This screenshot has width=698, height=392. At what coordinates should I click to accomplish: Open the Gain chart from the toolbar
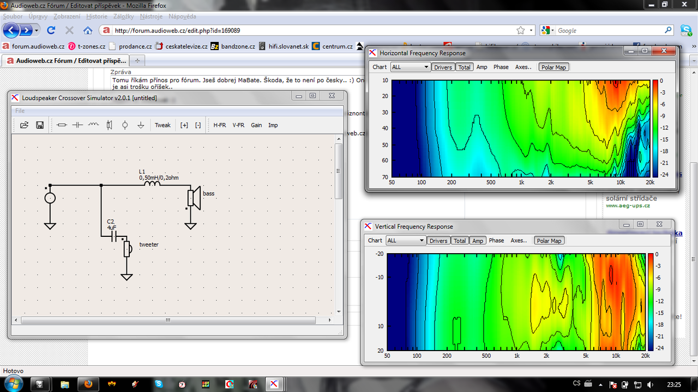256,125
